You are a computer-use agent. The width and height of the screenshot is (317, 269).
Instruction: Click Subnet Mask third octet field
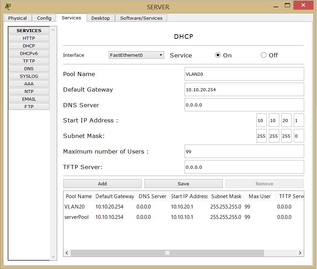pos(287,136)
